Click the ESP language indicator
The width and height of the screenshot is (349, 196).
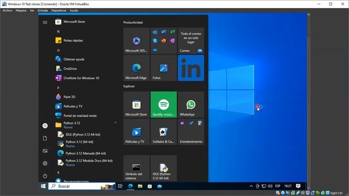(x=278, y=186)
